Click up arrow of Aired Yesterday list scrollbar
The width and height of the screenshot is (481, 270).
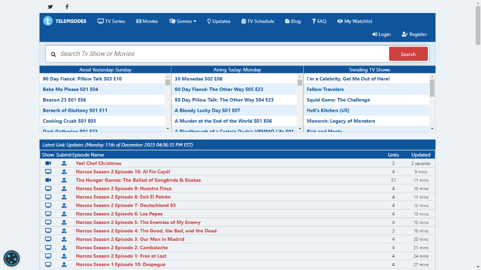point(167,76)
